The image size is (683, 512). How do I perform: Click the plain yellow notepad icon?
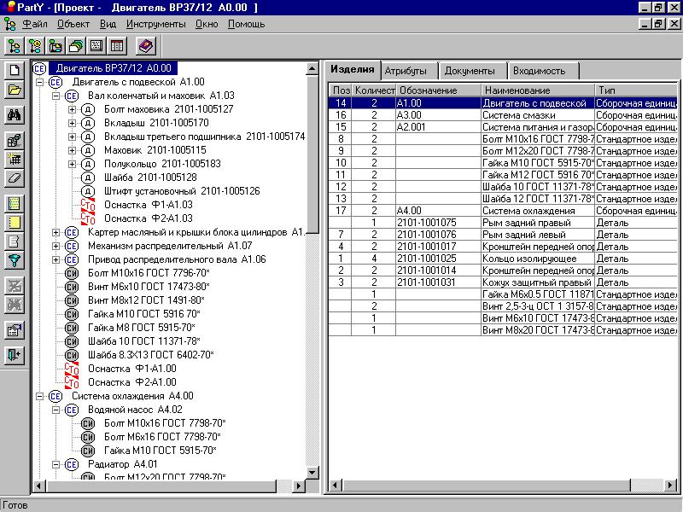pos(15,223)
